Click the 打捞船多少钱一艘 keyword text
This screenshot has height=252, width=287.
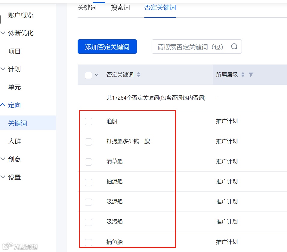tap(128, 141)
